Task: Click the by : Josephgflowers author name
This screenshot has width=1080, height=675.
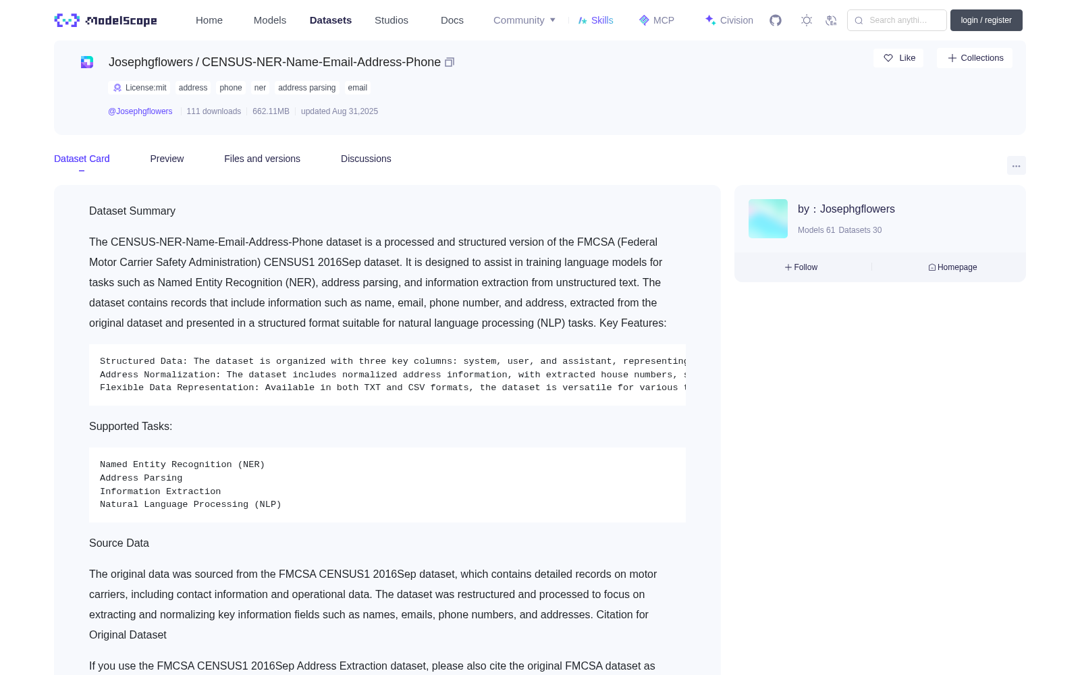Action: 846,209
